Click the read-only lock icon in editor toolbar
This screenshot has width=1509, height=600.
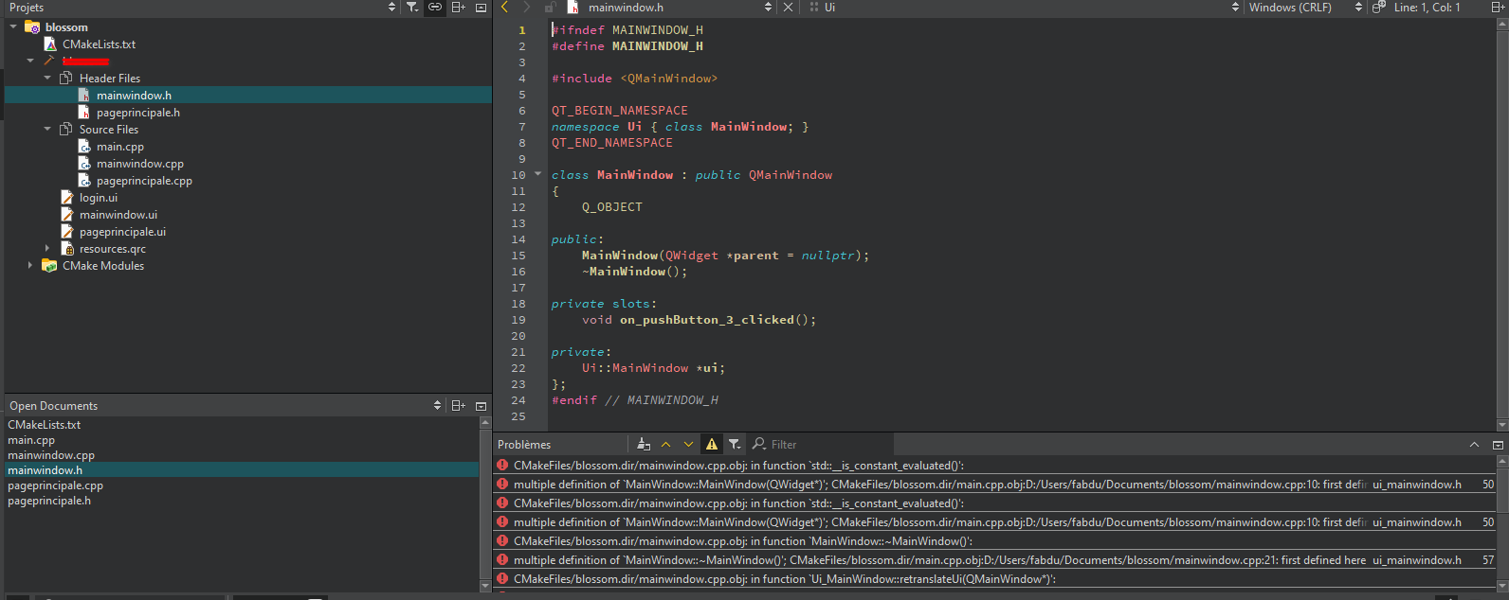(550, 8)
